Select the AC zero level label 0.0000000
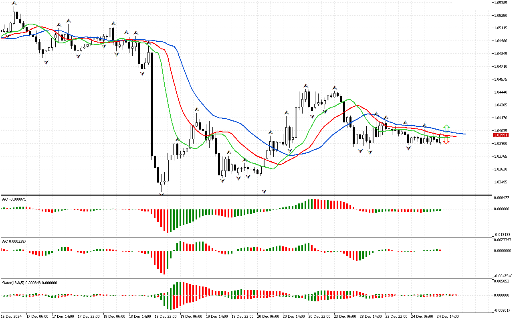 (x=503, y=251)
